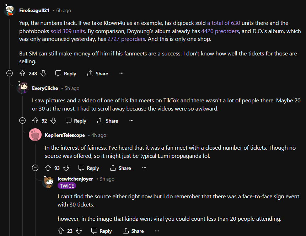This screenshot has height=236, width=306.
Task: Open the 'a total of 630' link
Action: (x=224, y=23)
